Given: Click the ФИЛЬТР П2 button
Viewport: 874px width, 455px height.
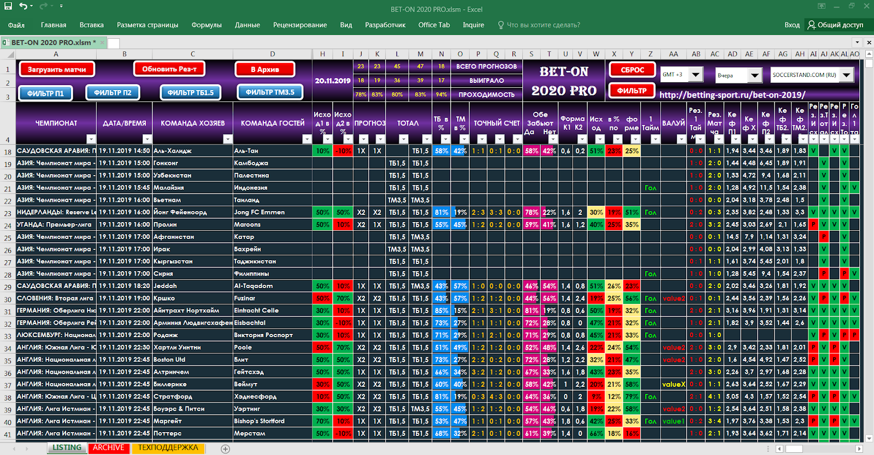Looking at the screenshot, I should coord(113,93).
